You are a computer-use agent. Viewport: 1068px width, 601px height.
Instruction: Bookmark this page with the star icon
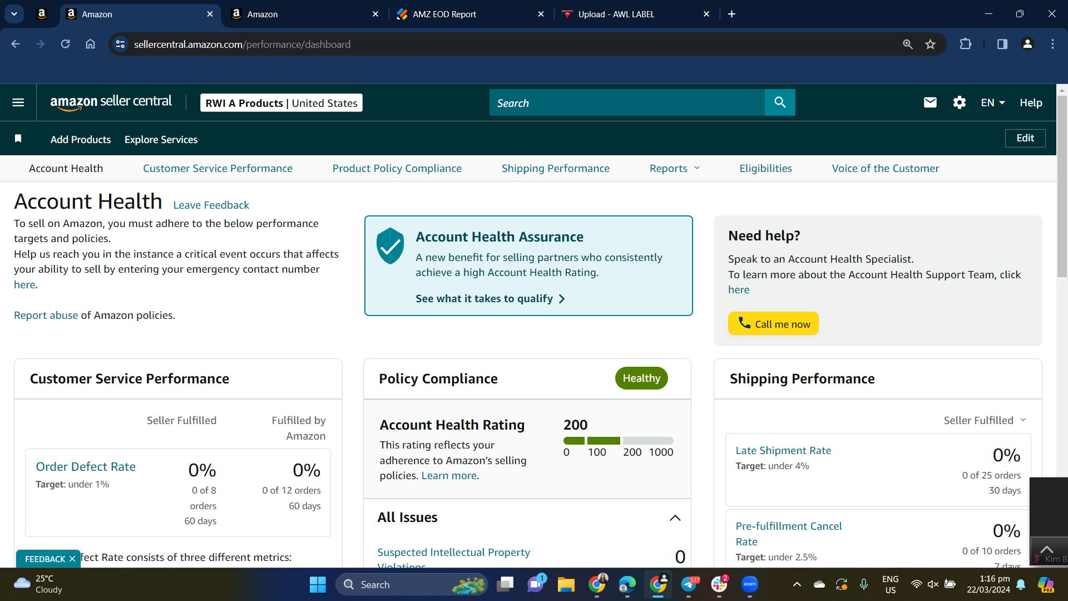click(x=930, y=44)
